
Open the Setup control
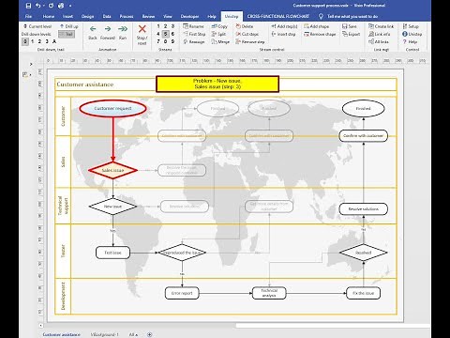pyautogui.click(x=411, y=26)
